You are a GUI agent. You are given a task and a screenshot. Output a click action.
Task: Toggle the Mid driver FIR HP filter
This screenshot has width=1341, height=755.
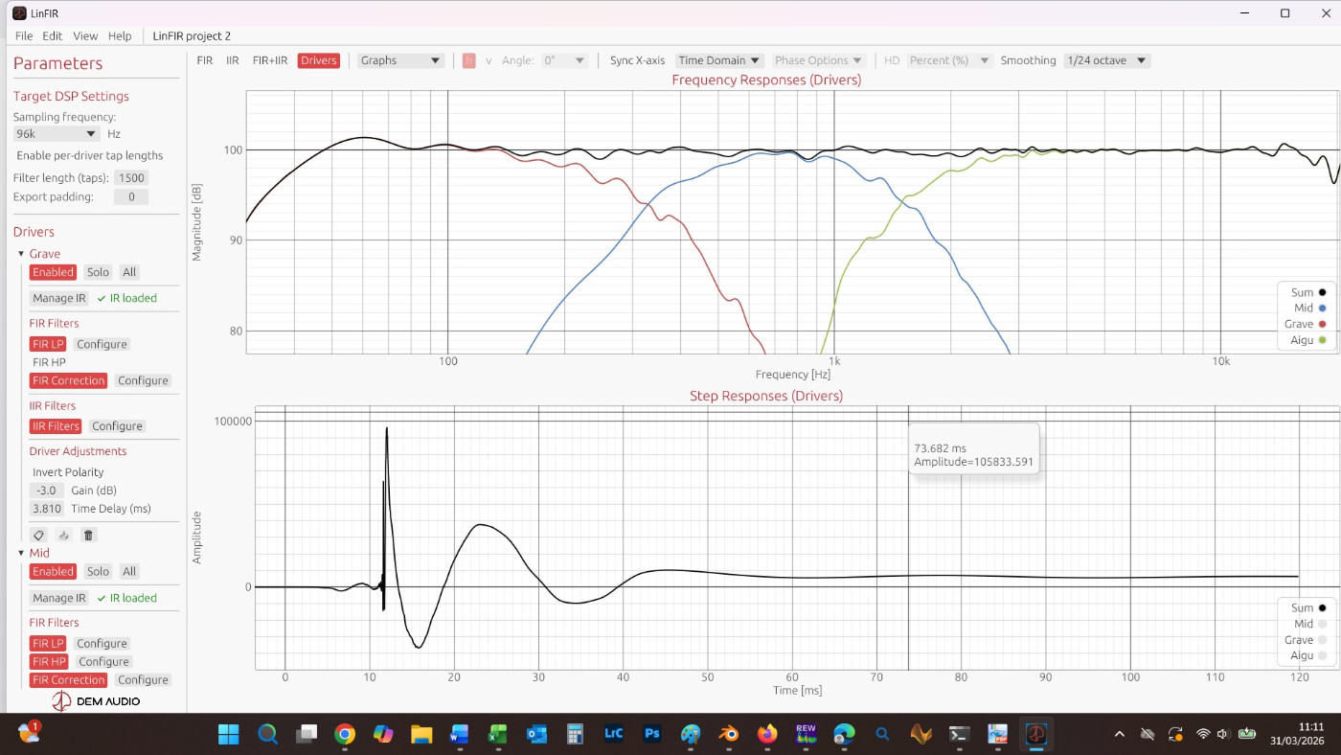(48, 662)
